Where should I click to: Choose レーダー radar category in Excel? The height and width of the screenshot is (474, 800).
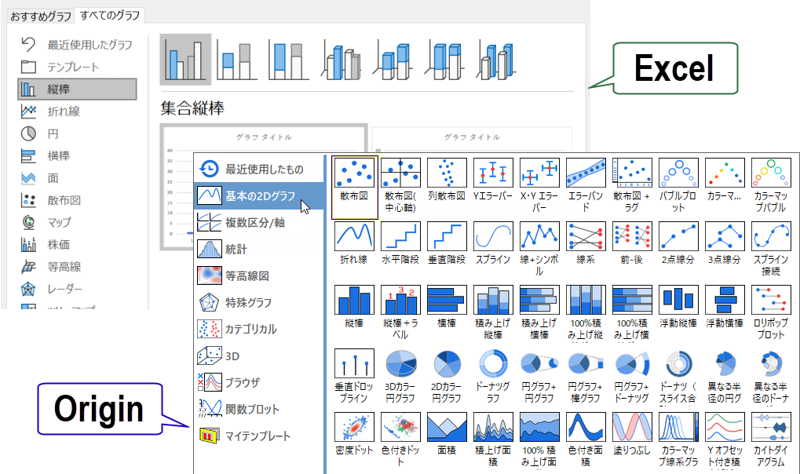78,289
